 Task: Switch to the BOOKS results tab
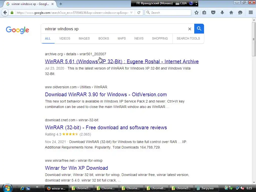click(x=104, y=38)
